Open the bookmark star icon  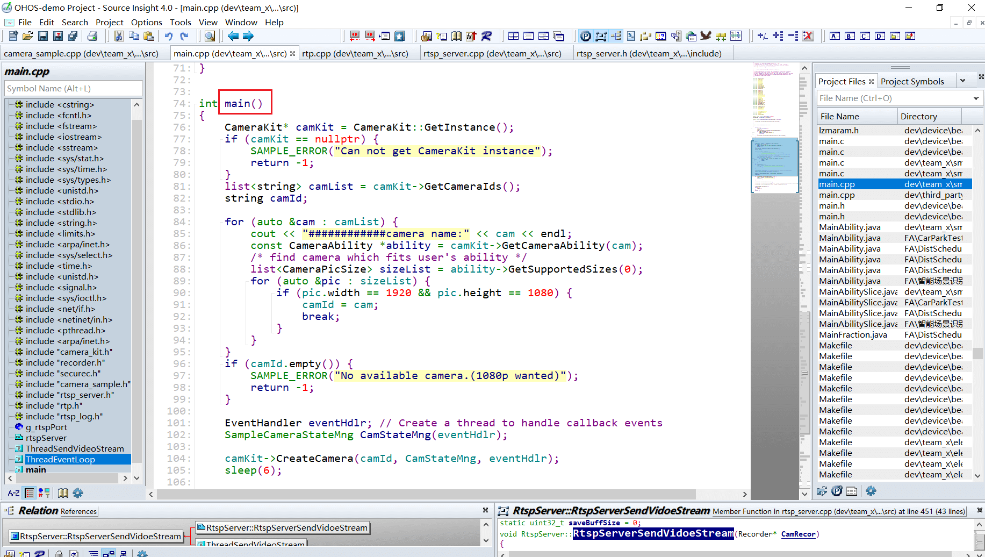point(399,36)
